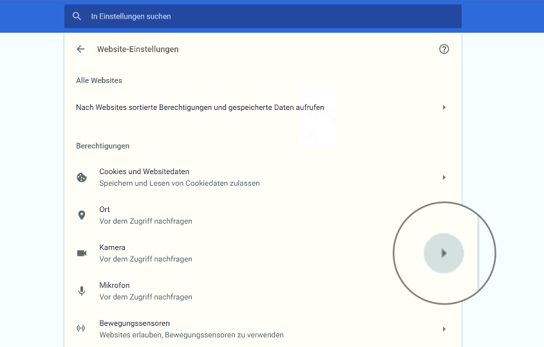Viewport: 544px width, 347px height.
Task: Open Cookies und Websitedaten settings
Action: point(144,172)
